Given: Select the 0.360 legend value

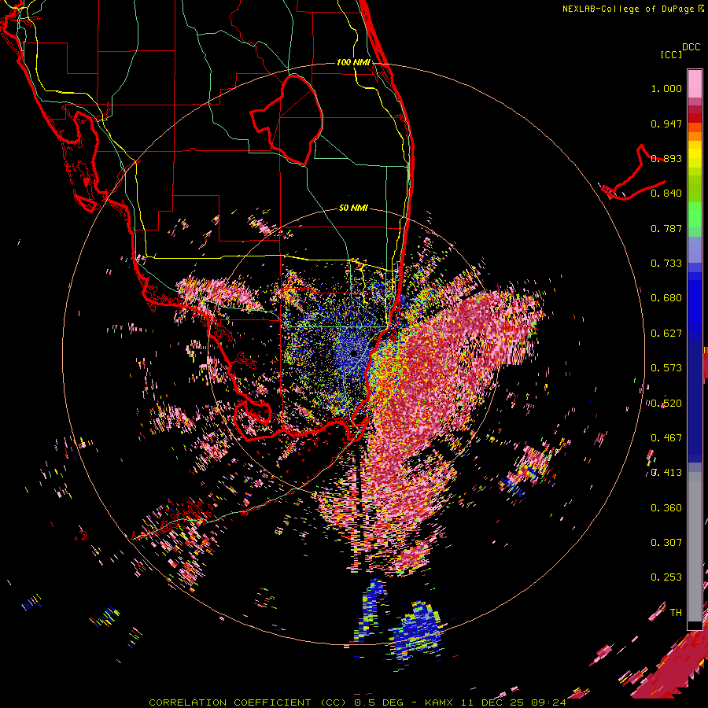Looking at the screenshot, I should [x=666, y=508].
